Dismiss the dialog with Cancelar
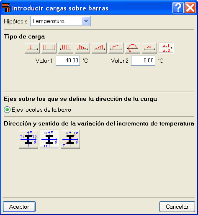The height and width of the screenshot is (215, 198). 177,207
